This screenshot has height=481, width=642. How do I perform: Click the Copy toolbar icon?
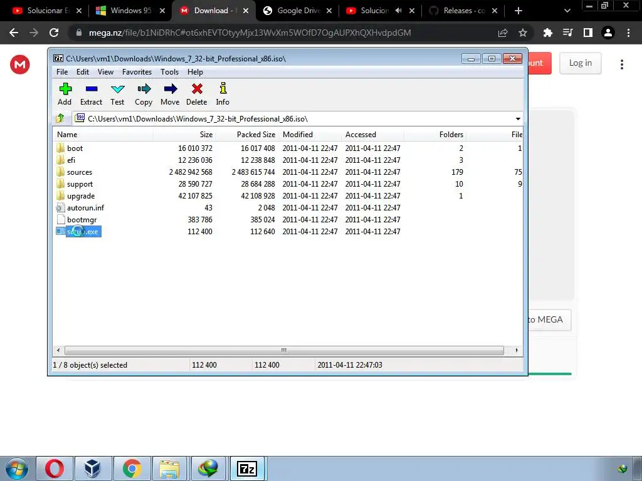(144, 89)
